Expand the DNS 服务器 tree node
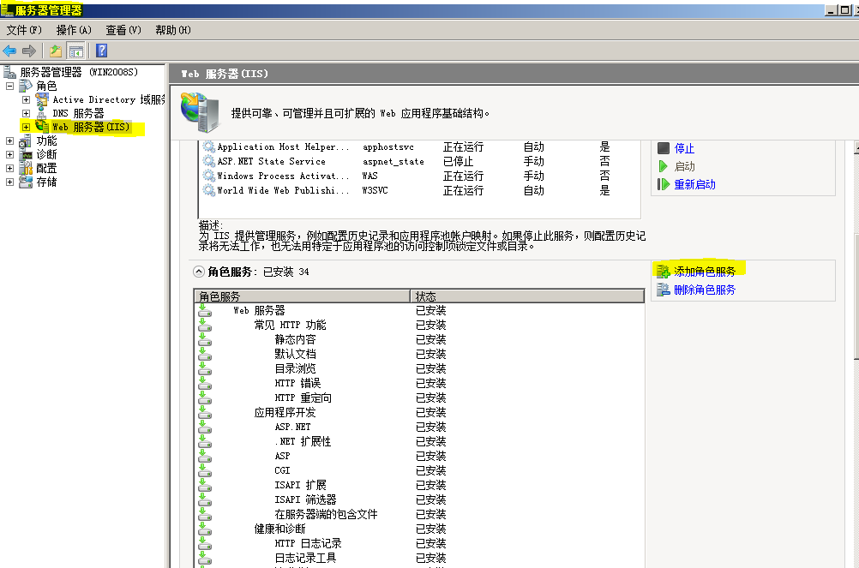The width and height of the screenshot is (859, 568). click(26, 113)
